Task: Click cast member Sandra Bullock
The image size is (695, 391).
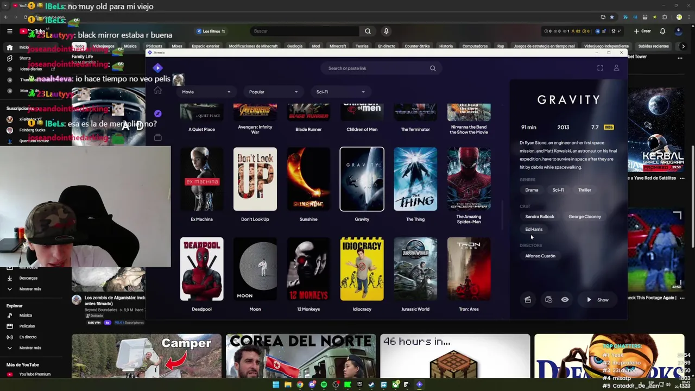Action: (540, 217)
